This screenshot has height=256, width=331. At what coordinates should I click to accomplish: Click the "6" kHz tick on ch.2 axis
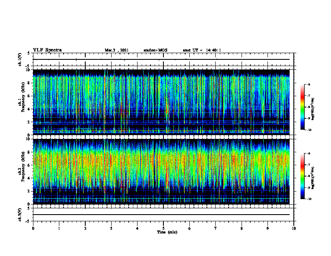click(x=29, y=165)
